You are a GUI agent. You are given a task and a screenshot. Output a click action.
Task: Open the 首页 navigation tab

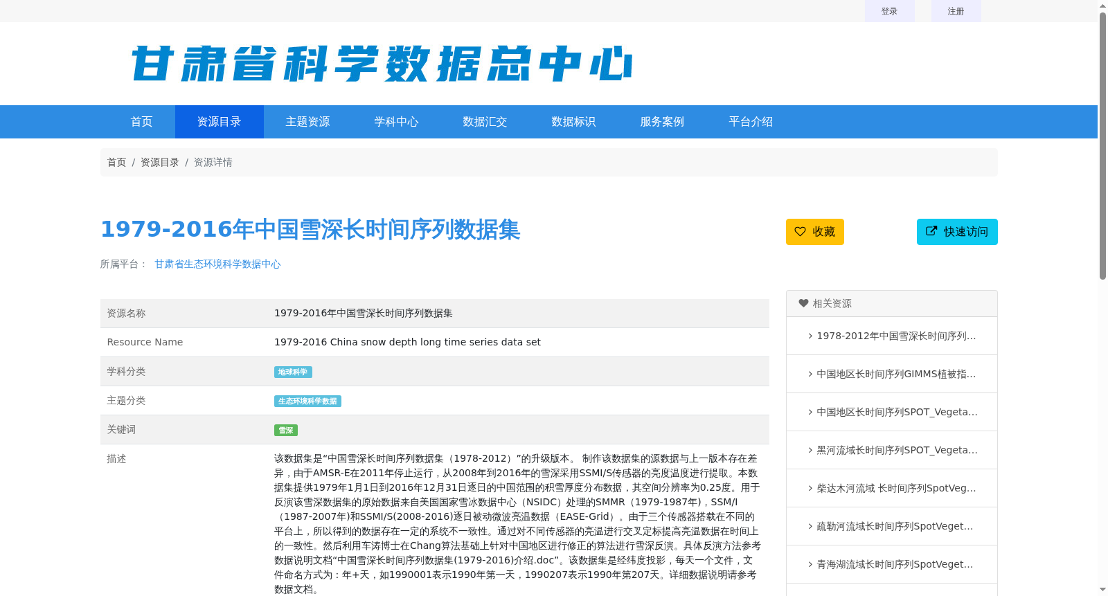pyautogui.click(x=141, y=122)
